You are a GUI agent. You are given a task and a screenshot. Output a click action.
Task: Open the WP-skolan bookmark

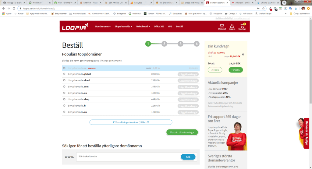coord(246,14)
